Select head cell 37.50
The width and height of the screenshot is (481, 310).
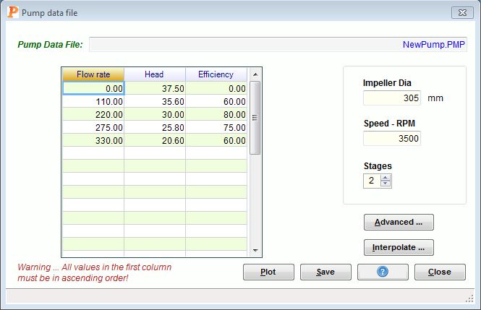(x=155, y=88)
